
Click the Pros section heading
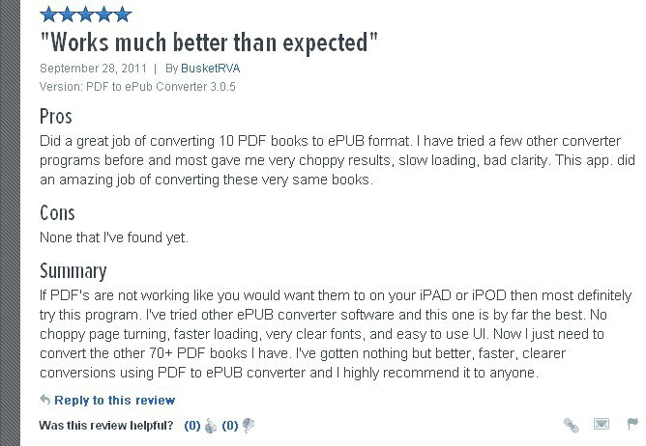click(56, 117)
